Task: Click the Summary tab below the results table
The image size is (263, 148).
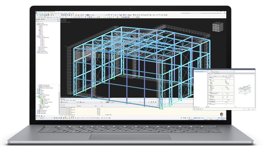Action: (x=72, y=116)
